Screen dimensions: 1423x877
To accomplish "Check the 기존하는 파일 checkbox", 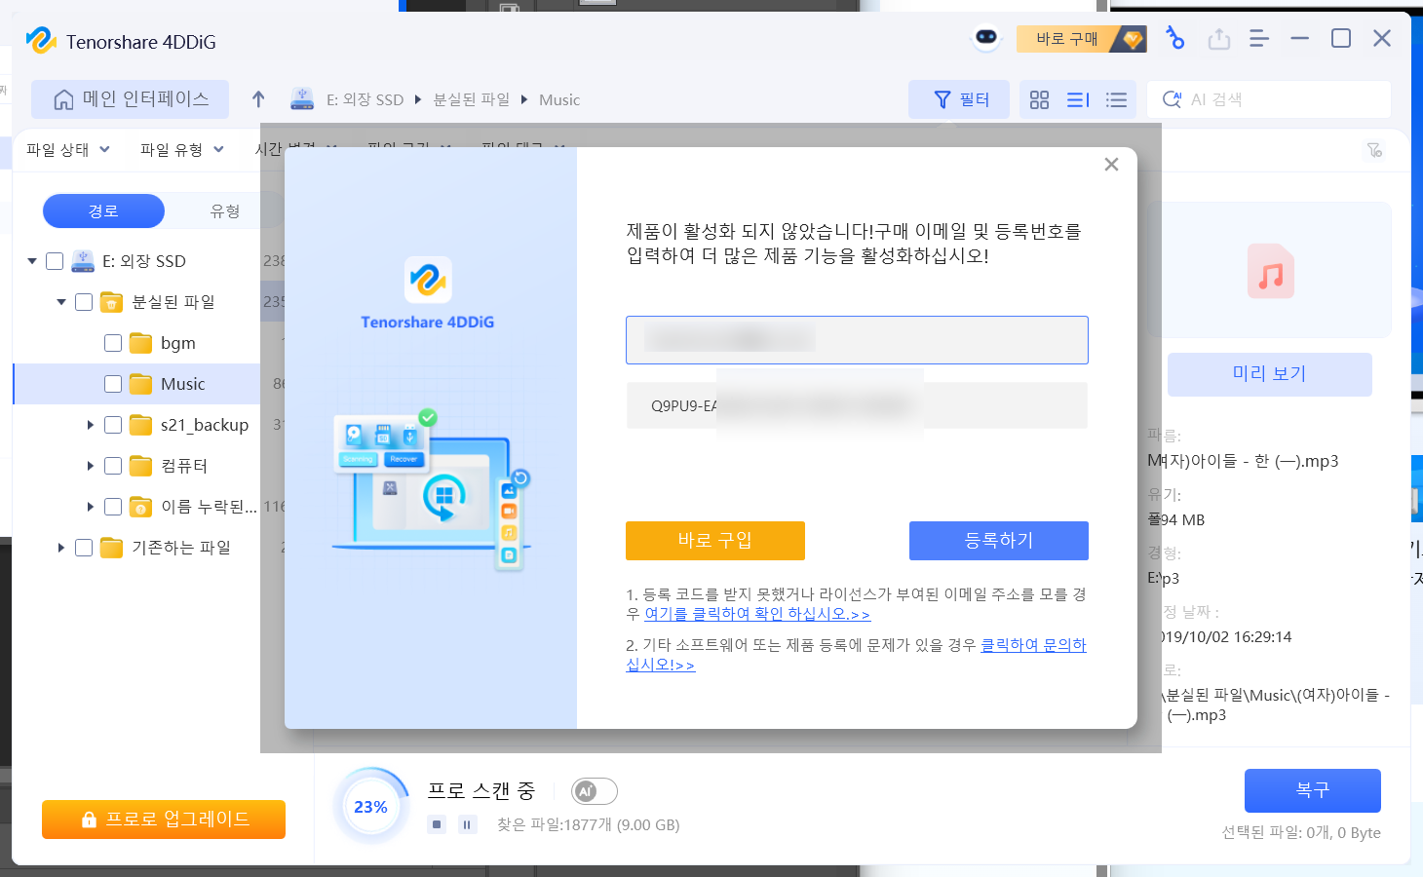I will click(84, 548).
